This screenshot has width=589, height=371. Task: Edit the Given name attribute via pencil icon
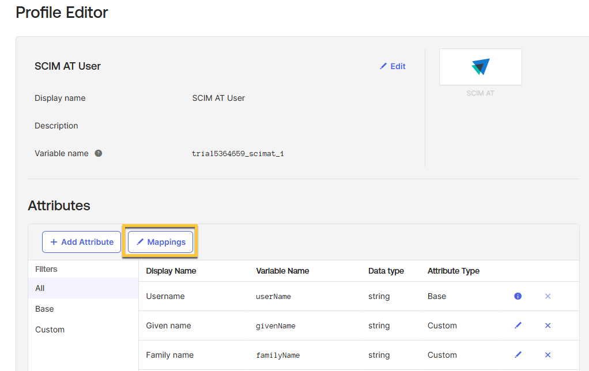[x=518, y=325]
